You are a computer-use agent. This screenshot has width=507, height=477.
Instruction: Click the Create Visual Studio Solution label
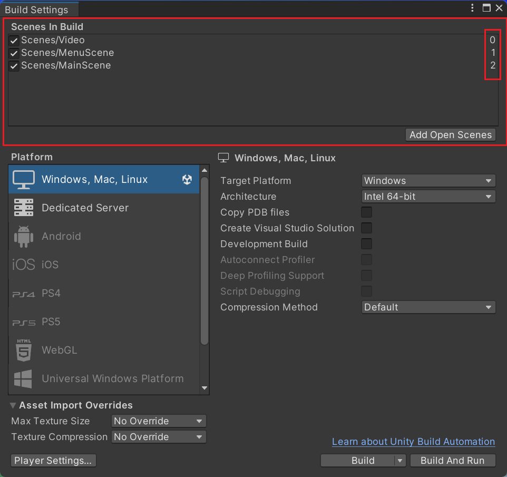coord(287,228)
